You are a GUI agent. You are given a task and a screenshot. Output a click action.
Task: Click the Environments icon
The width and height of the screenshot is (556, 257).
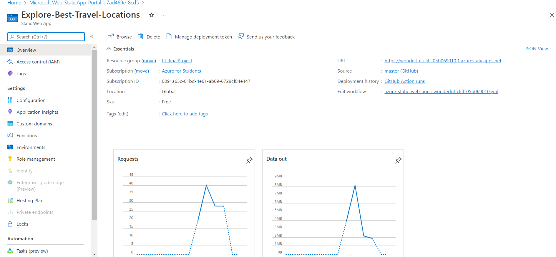pos(10,147)
